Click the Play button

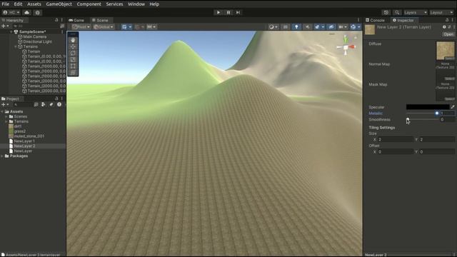(219, 13)
